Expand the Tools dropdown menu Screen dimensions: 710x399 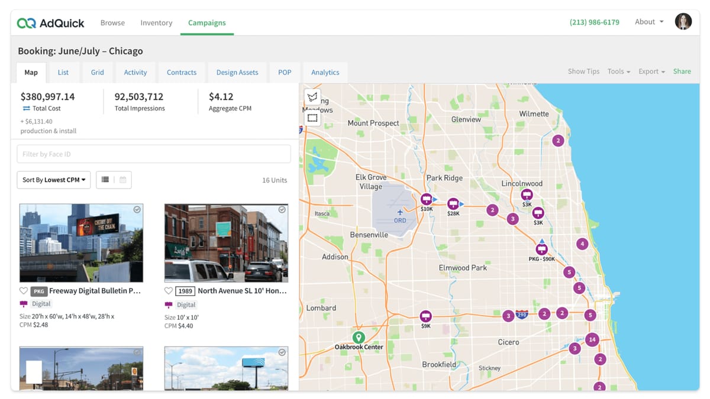tap(618, 72)
